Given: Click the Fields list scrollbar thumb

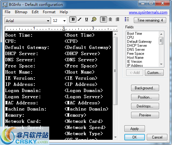Looking at the screenshot, I should pos(161,41).
